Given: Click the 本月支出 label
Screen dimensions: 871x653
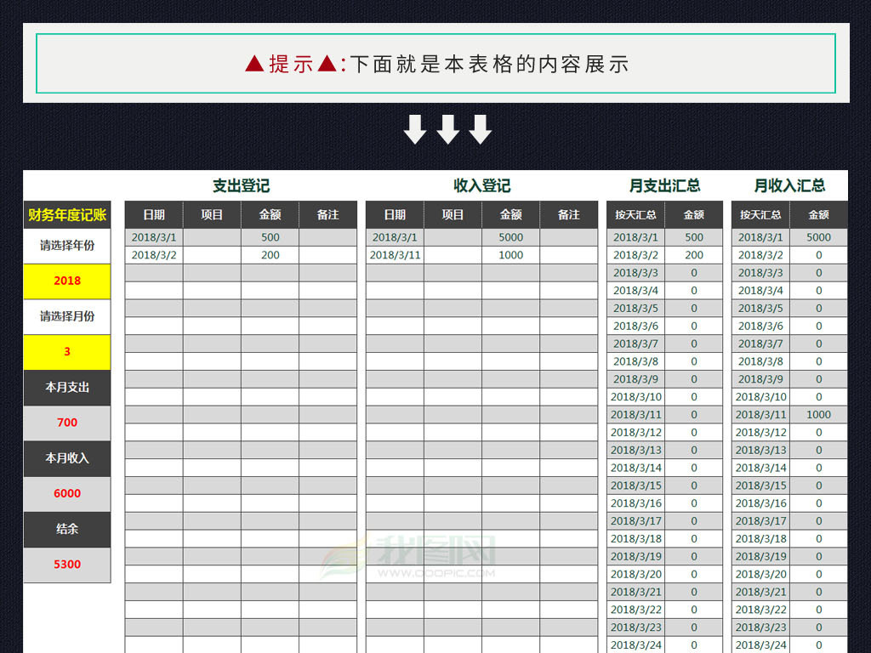Looking at the screenshot, I should [67, 388].
